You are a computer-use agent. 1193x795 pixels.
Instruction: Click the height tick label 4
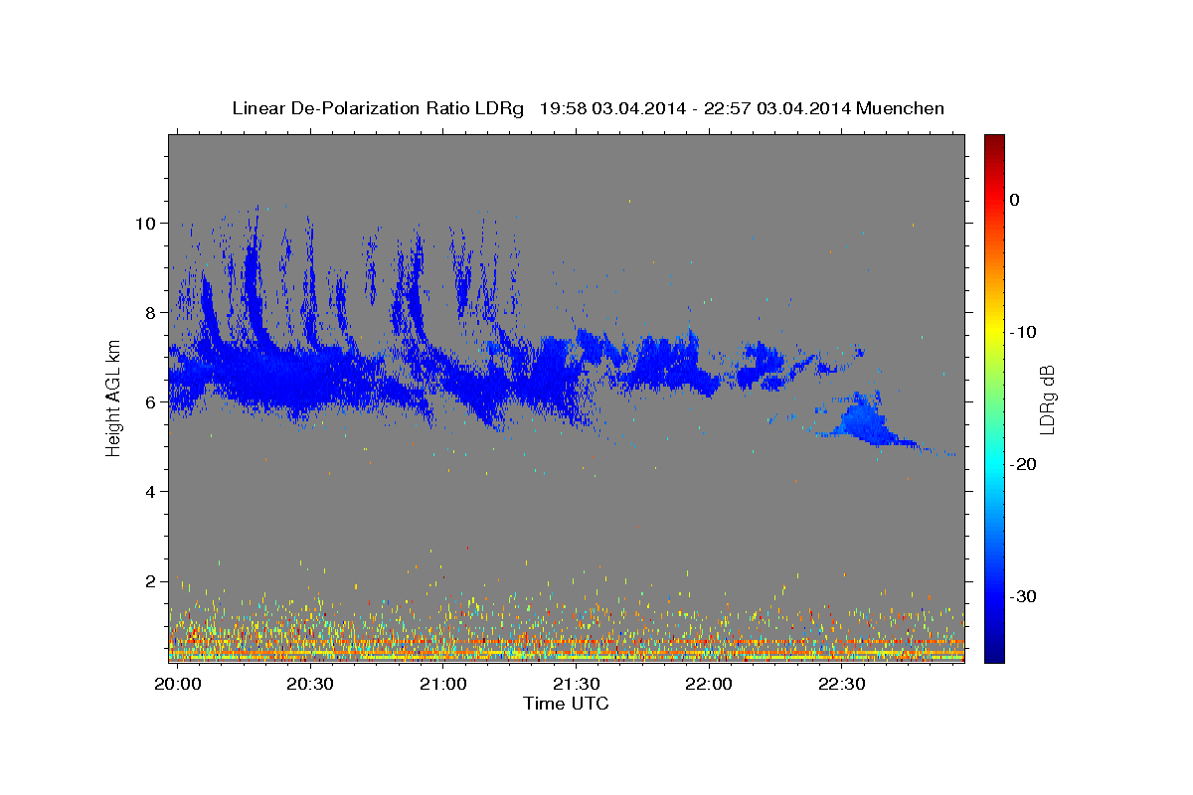pos(149,491)
